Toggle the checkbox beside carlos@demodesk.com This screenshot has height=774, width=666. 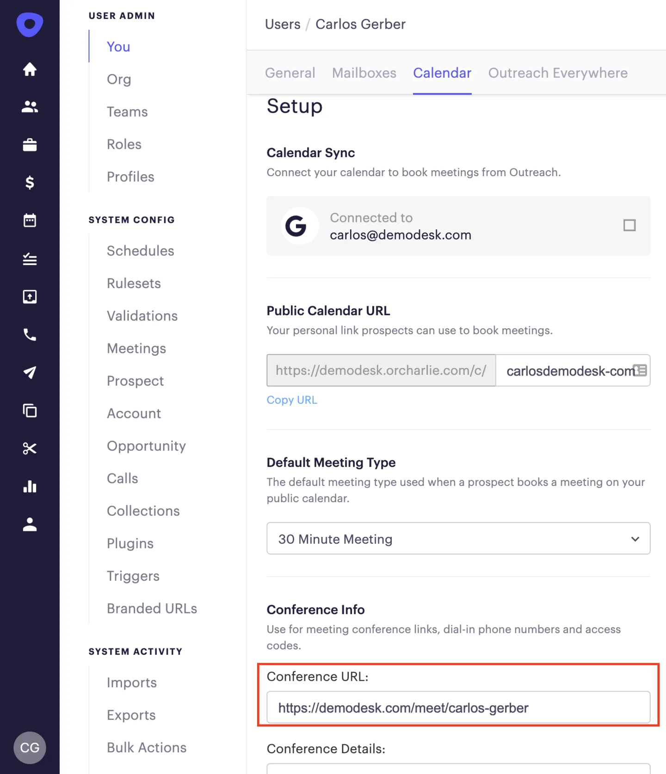(x=629, y=225)
